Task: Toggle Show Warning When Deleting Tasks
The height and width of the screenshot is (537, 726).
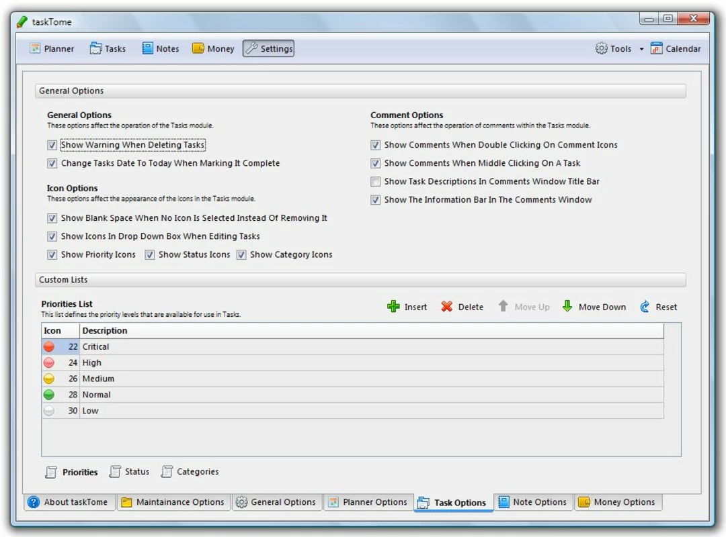Action: (x=52, y=145)
